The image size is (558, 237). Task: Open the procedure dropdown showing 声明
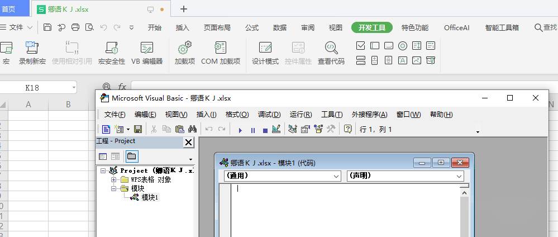[406, 176]
